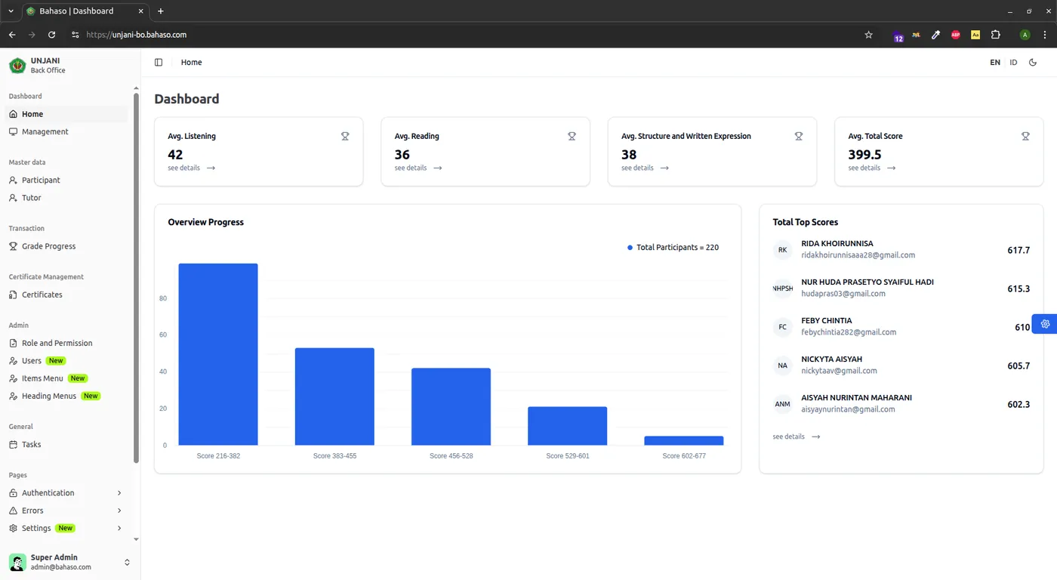Viewport: 1057px width, 580px height.
Task: Go to Certificates menu item
Action: click(42, 295)
